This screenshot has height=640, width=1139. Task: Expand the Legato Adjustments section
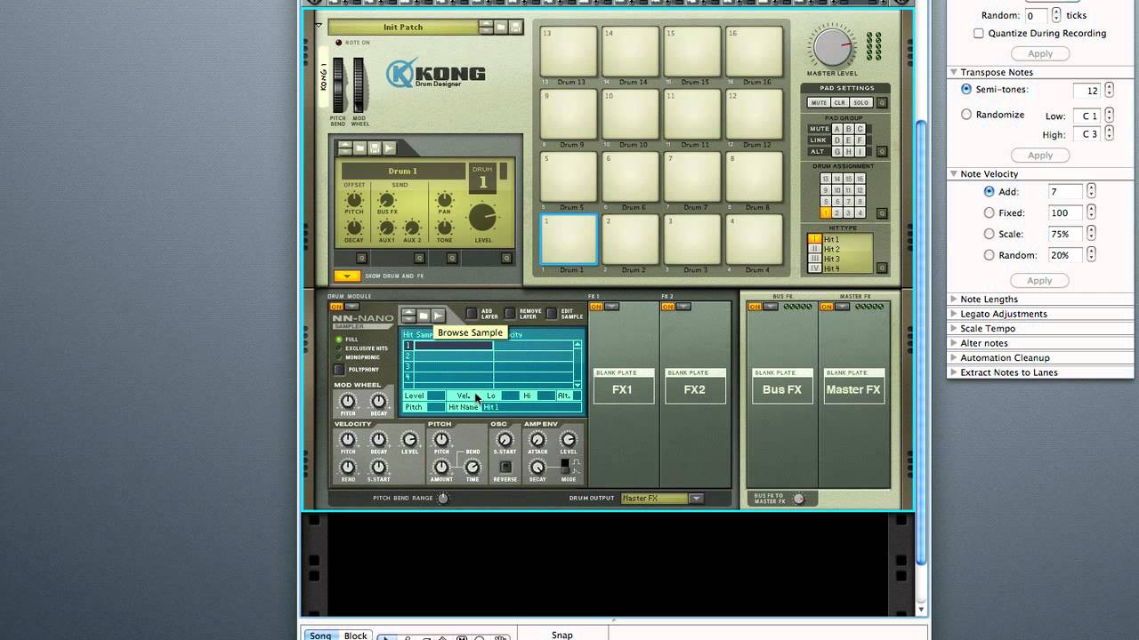click(955, 314)
